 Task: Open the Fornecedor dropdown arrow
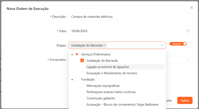pyautogui.click(x=189, y=60)
